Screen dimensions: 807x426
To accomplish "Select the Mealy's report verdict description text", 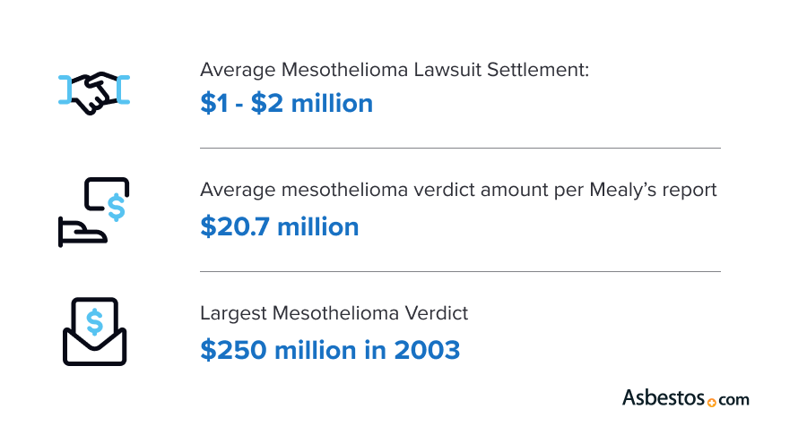I will tap(458, 191).
